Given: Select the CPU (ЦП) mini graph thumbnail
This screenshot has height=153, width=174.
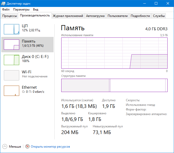Looking at the screenshot, I should 12,29.
